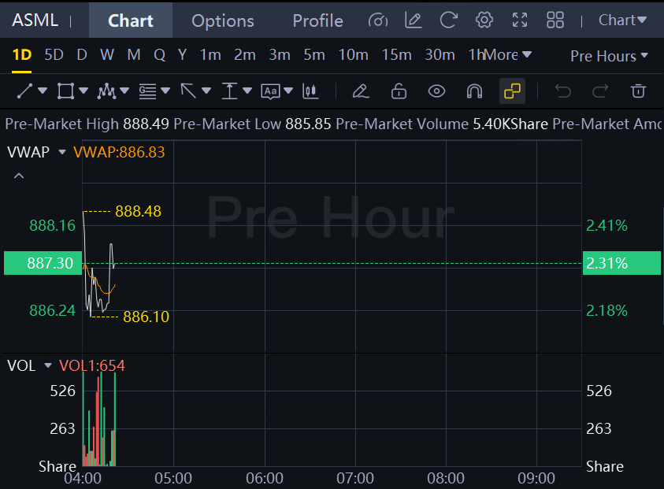Select the Y yearly timeframe
The width and height of the screenshot is (664, 489).
[182, 54]
